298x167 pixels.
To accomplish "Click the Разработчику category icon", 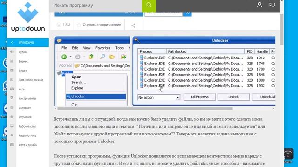I will pyautogui.click(x=12, y=135).
